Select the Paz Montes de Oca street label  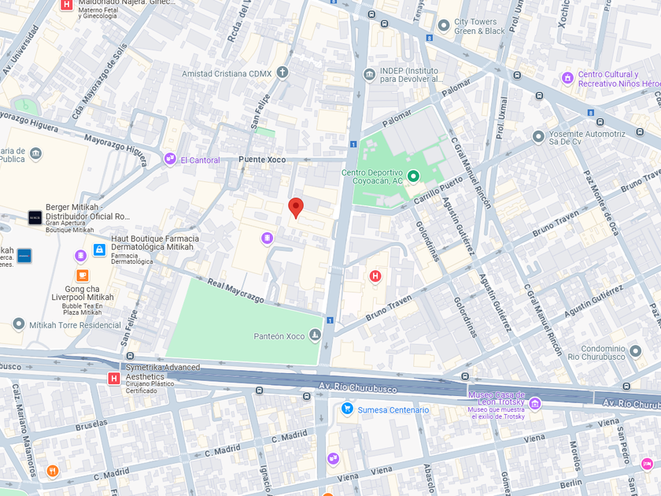click(600, 203)
